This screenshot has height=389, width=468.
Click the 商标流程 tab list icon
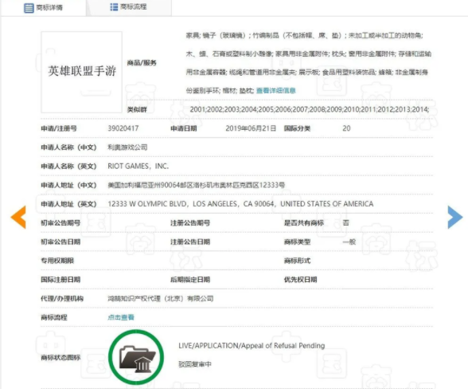tap(114, 7)
